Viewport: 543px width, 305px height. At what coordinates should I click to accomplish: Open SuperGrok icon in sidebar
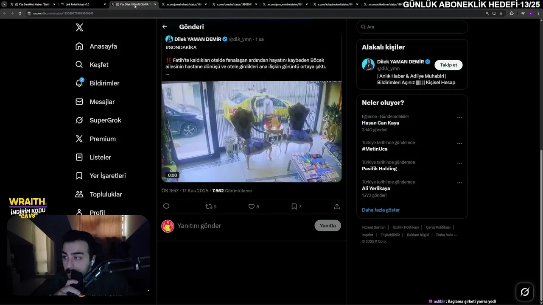point(79,120)
